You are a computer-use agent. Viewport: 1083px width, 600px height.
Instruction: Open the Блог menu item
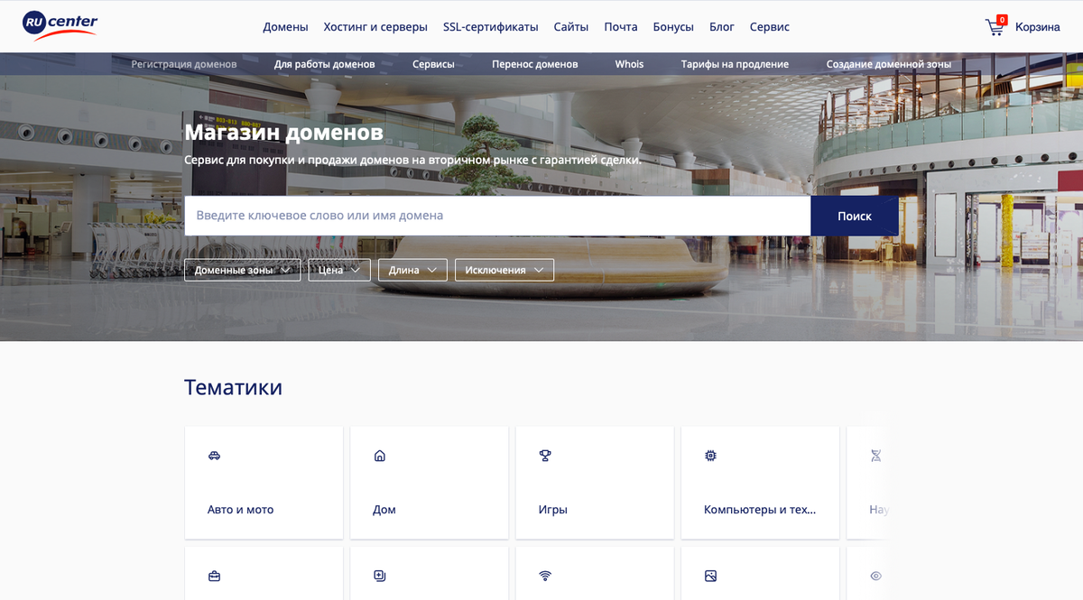[x=722, y=27]
